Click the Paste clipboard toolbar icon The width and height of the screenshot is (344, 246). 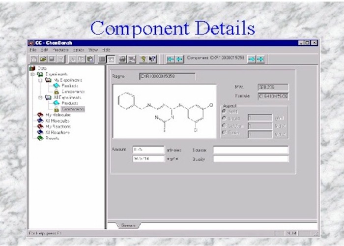pos(90,59)
